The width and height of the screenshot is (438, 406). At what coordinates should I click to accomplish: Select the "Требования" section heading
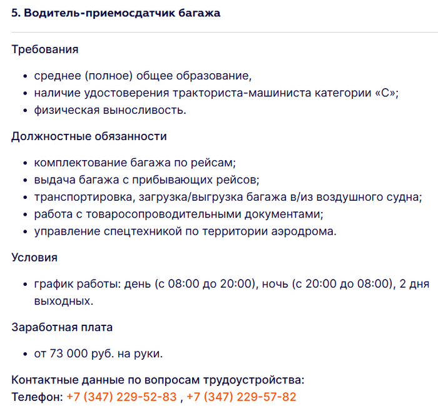tap(45, 49)
